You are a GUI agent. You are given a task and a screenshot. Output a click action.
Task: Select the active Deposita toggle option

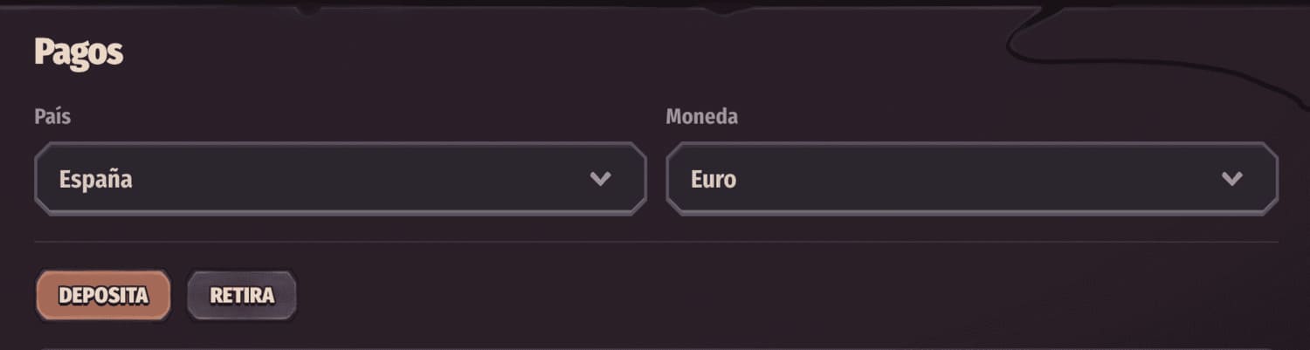[103, 295]
